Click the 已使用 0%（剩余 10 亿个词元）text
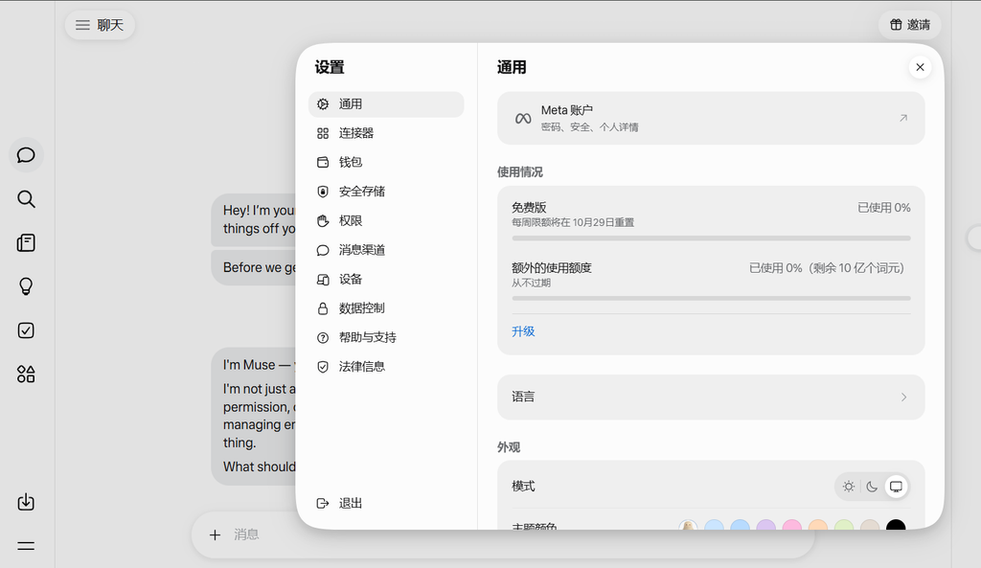This screenshot has height=568, width=981. coord(827,268)
